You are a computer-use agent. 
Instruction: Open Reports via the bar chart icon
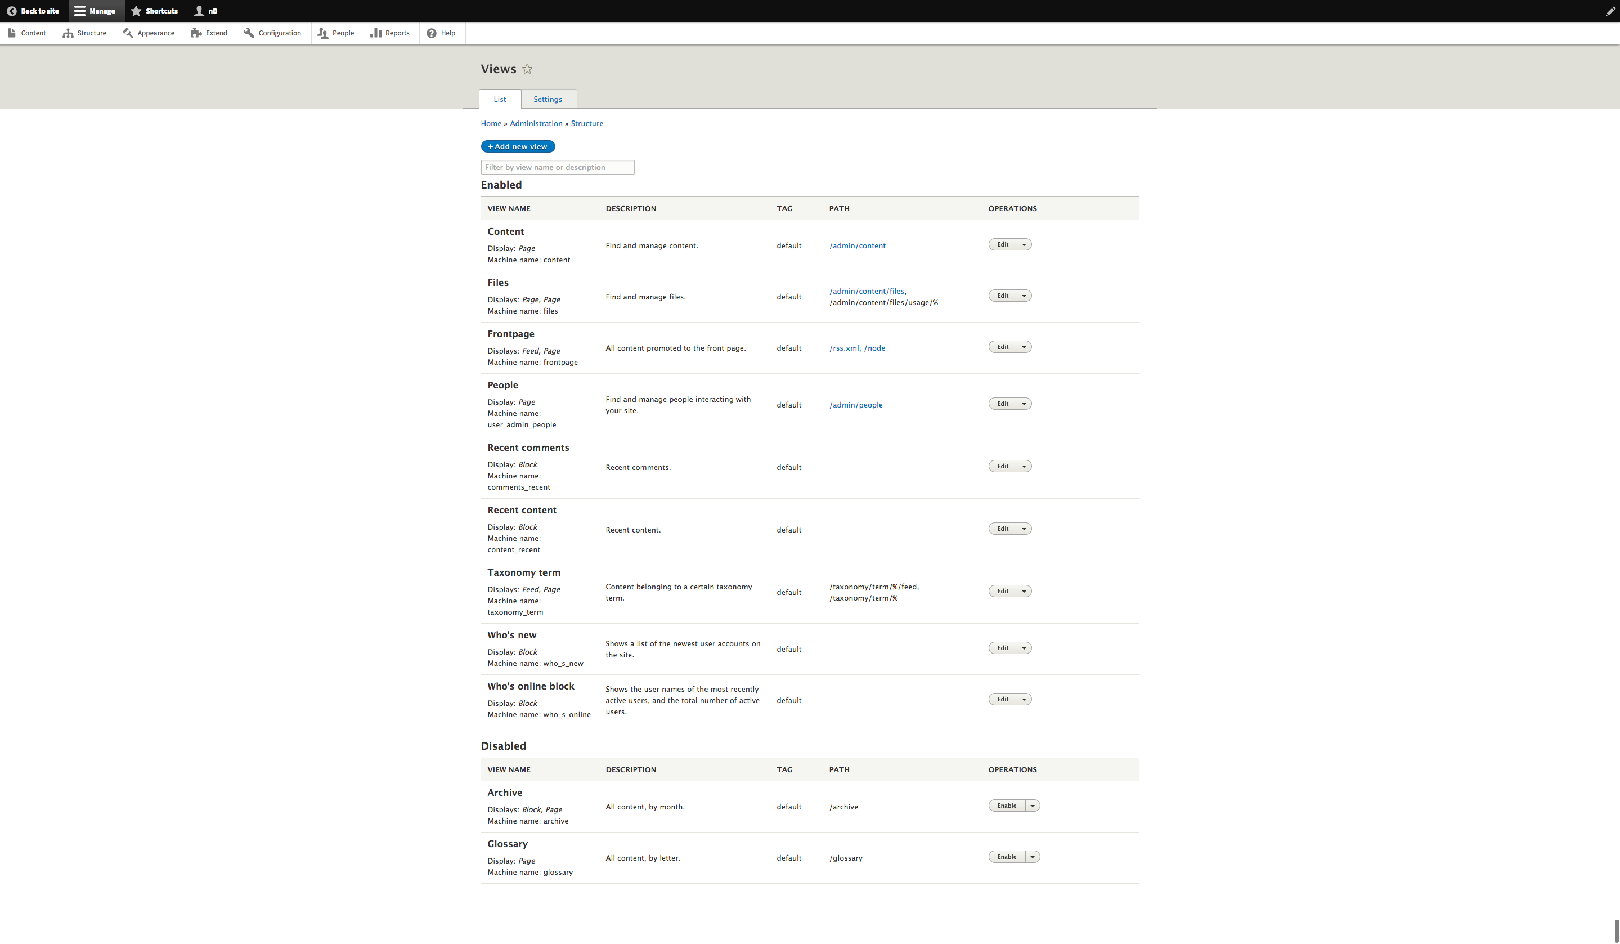click(x=376, y=33)
